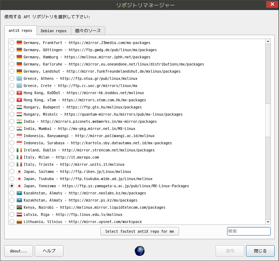
Task: Select the Germany, Karlsruhe radio button
Action: (x=12, y=64)
